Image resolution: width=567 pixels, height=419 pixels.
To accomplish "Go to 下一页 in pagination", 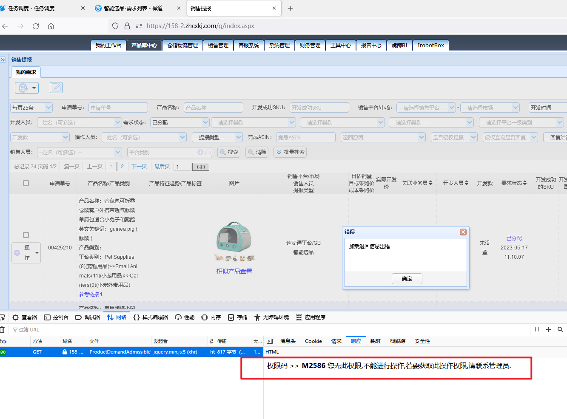I will click(x=139, y=167).
